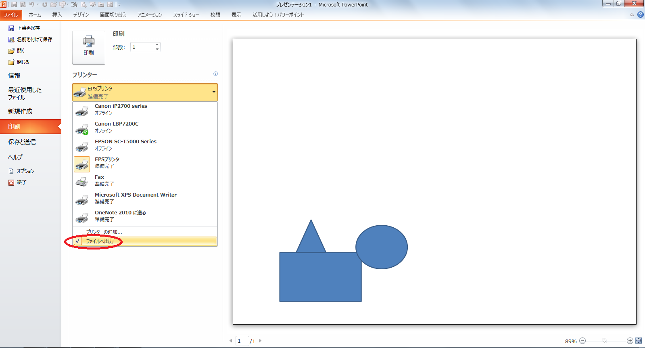Open the Undo history dropdown arrow
645x348 pixels.
pos(38,4)
